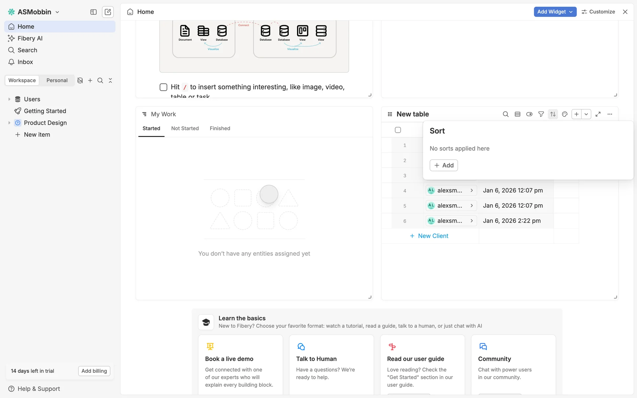Click the Add billing button
The width and height of the screenshot is (637, 398).
94,371
